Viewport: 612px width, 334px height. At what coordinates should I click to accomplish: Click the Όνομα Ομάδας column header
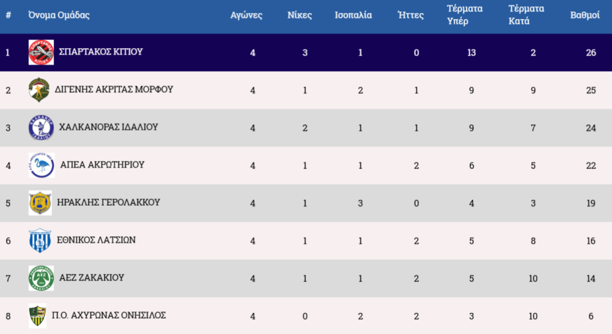pos(59,15)
